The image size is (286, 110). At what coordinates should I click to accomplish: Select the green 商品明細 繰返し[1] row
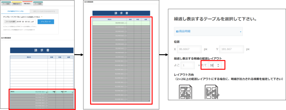point(121,23)
